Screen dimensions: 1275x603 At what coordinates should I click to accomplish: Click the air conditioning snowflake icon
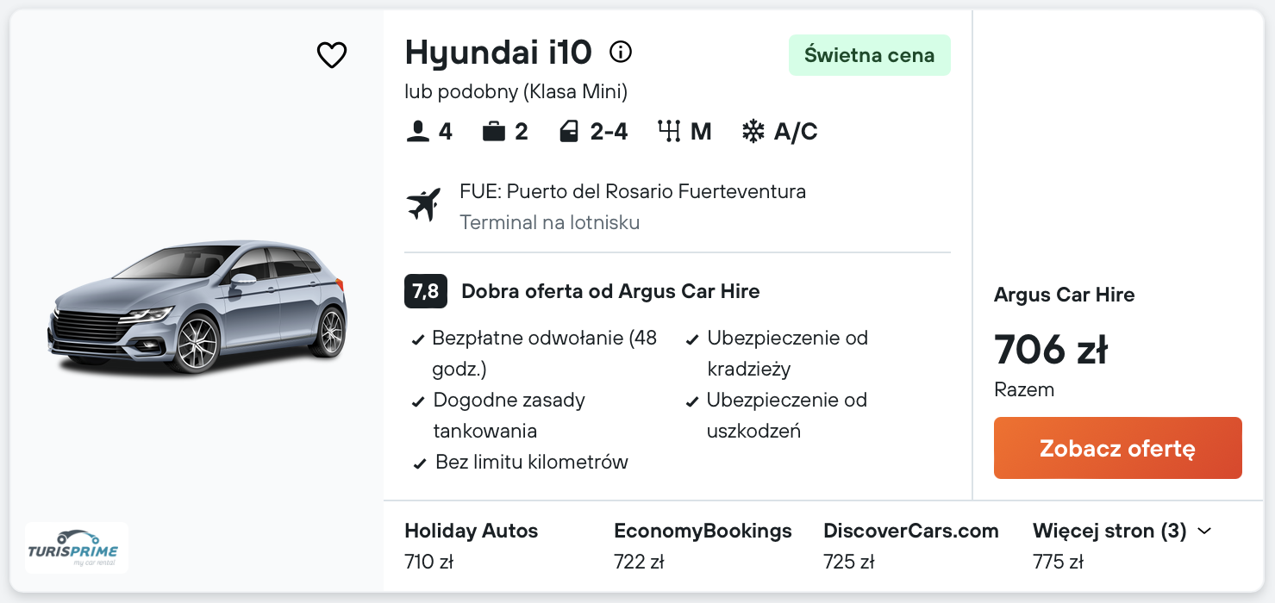tap(753, 132)
